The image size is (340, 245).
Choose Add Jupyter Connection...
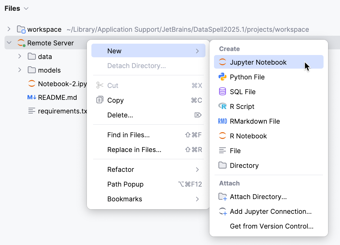click(x=269, y=212)
